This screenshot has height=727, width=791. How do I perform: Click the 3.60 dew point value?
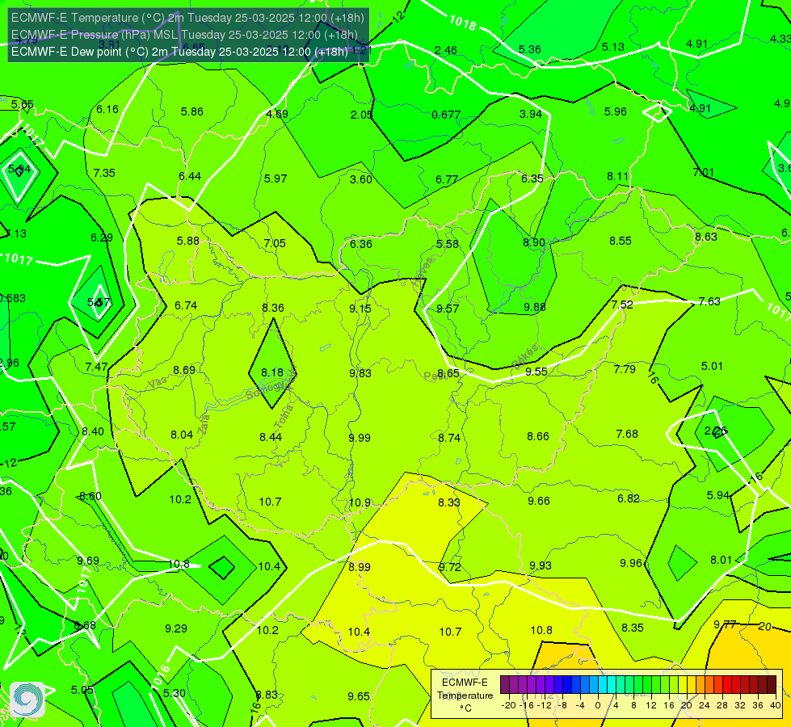coord(361,179)
